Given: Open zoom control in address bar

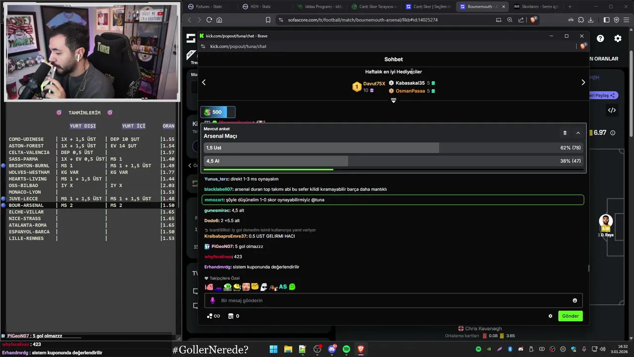Looking at the screenshot, I should 510,20.
